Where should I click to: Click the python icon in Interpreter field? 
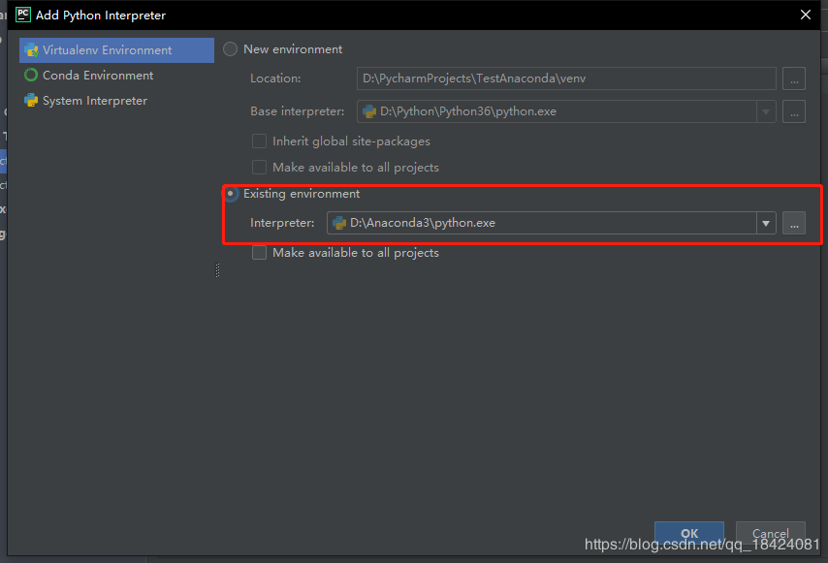click(x=339, y=223)
